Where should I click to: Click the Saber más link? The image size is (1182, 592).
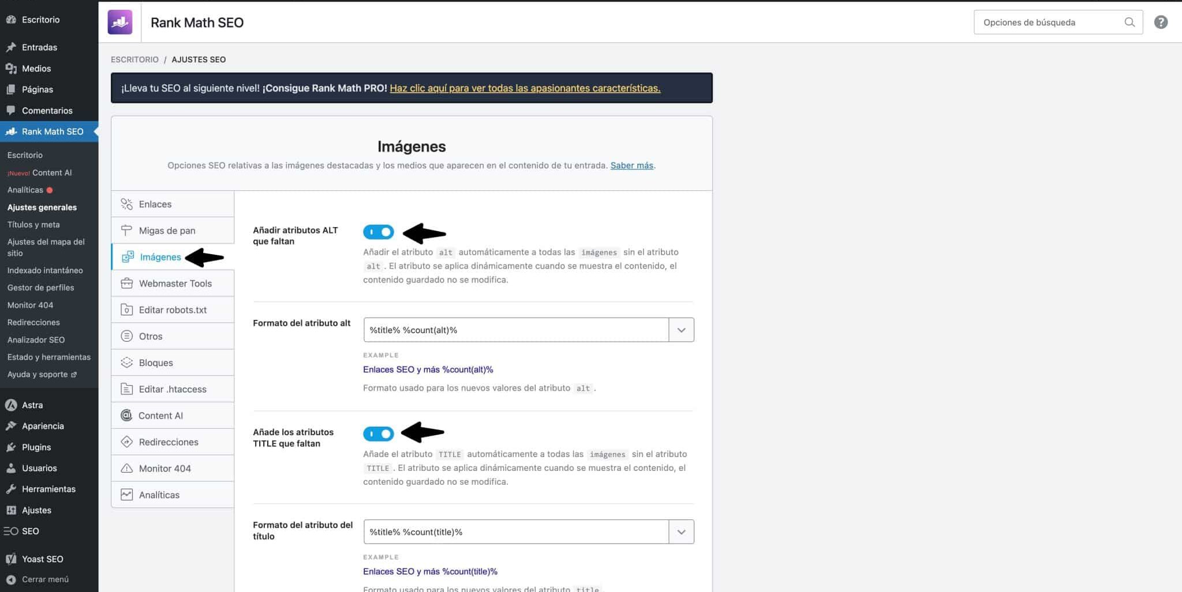pyautogui.click(x=631, y=165)
